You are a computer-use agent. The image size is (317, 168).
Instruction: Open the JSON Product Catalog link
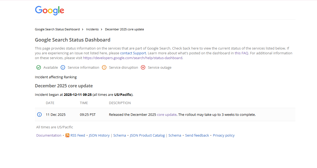pos(147,135)
